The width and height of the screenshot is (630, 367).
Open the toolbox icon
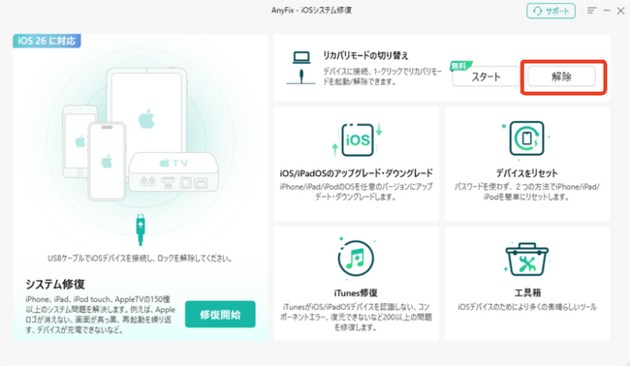click(526, 260)
